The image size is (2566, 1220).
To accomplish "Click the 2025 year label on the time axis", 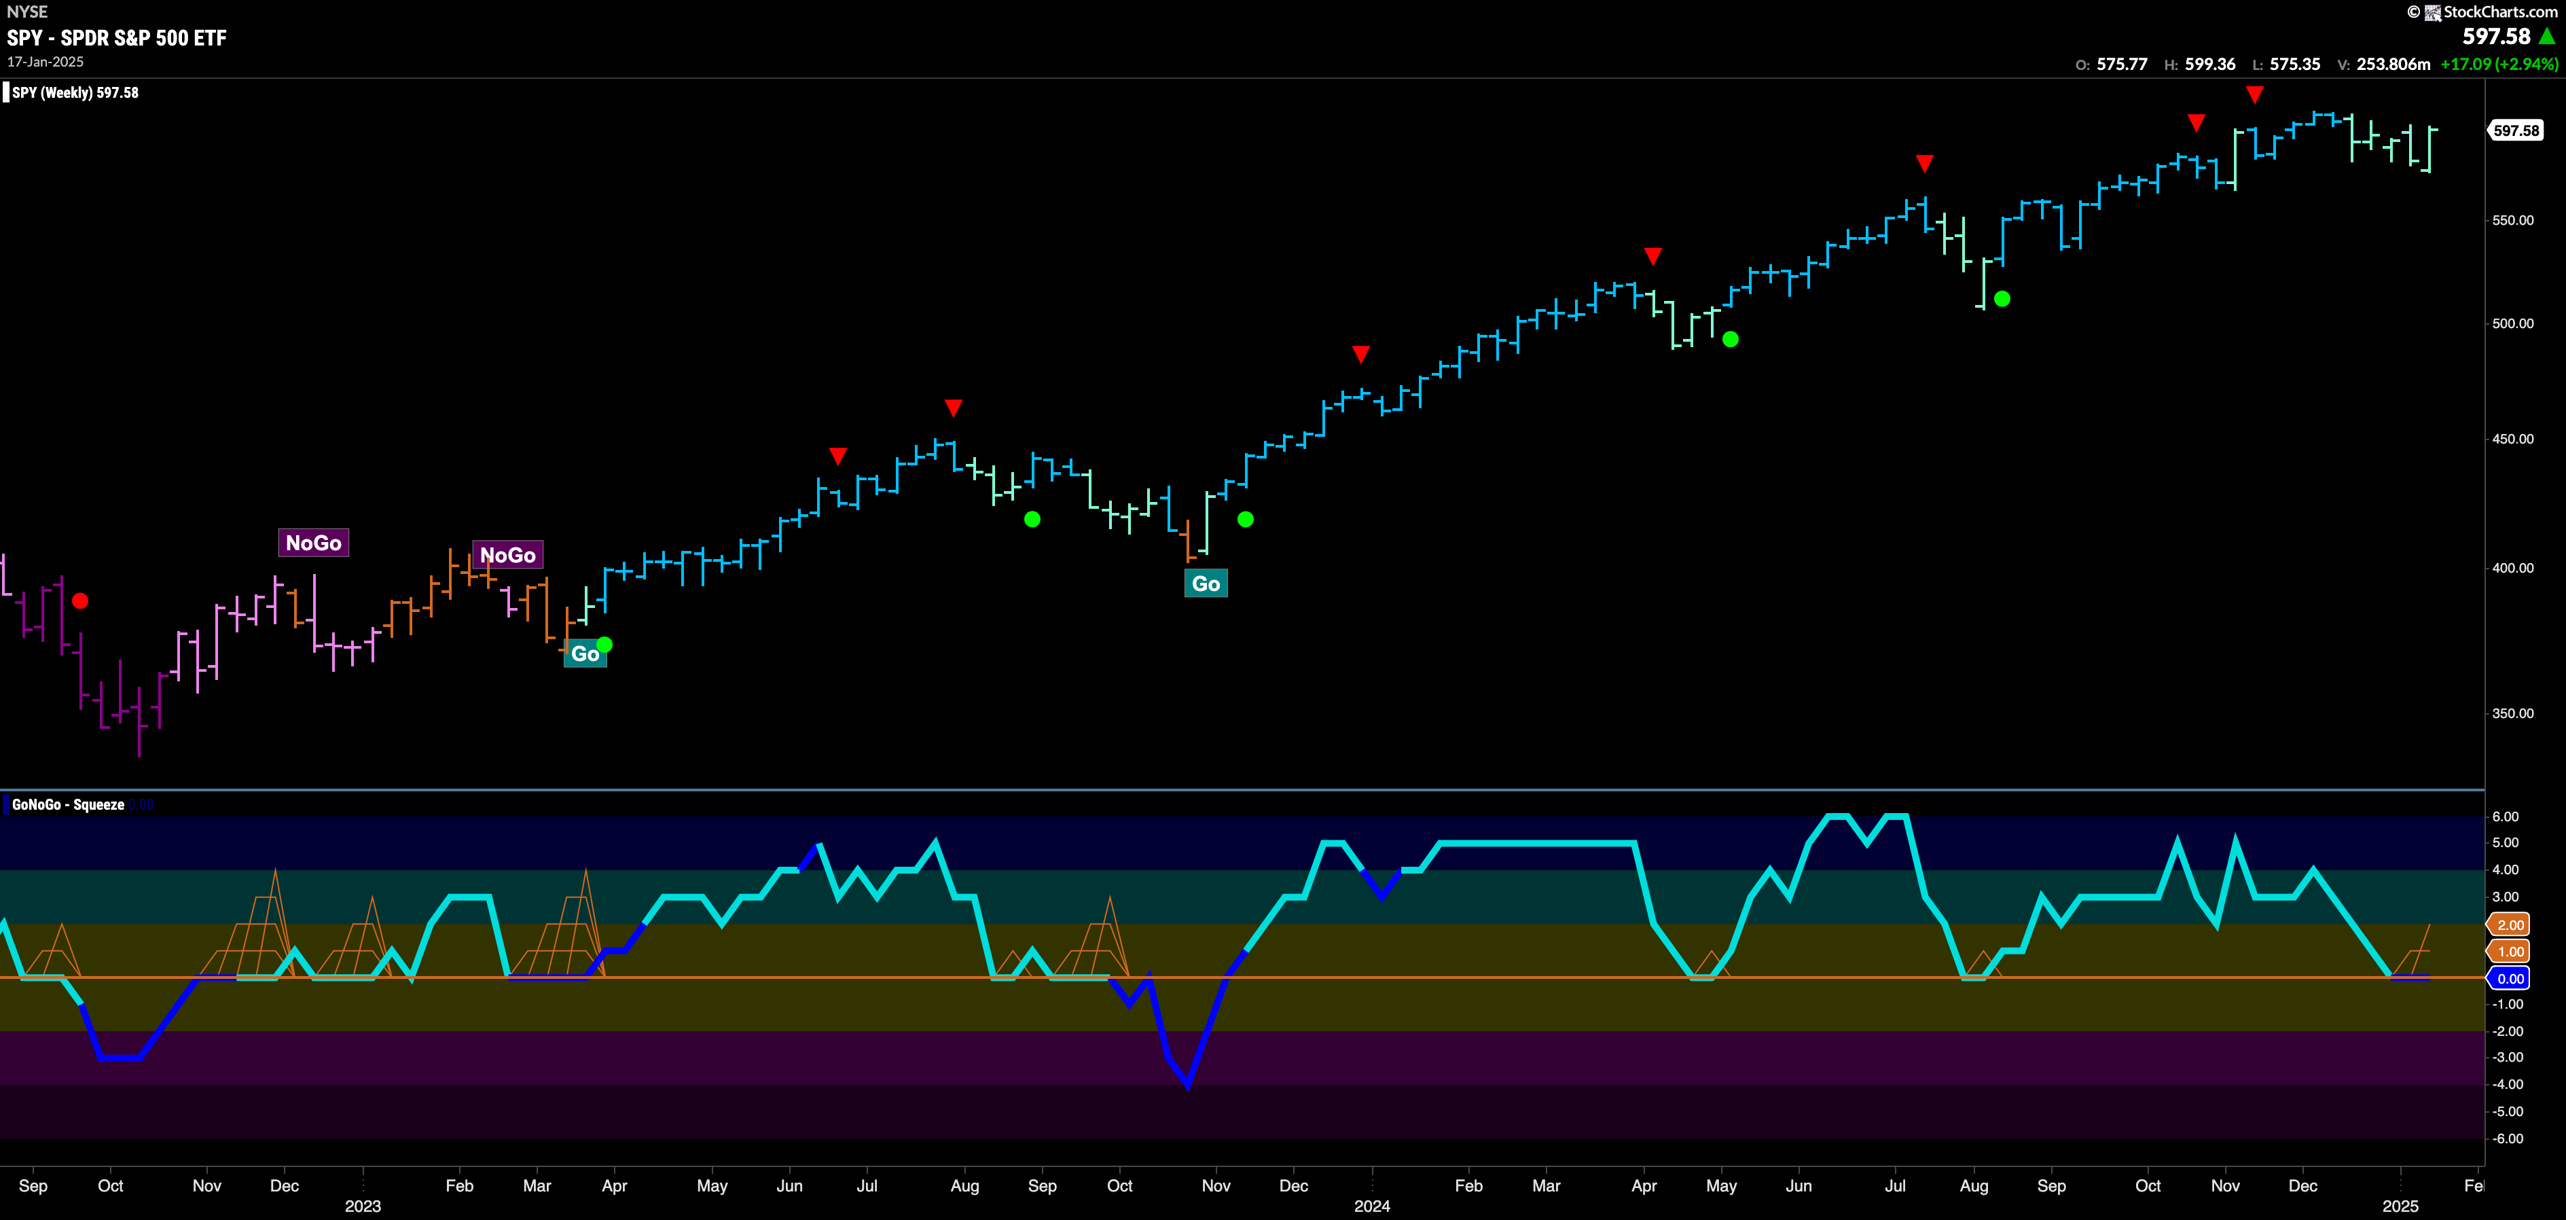I will click(2401, 1206).
